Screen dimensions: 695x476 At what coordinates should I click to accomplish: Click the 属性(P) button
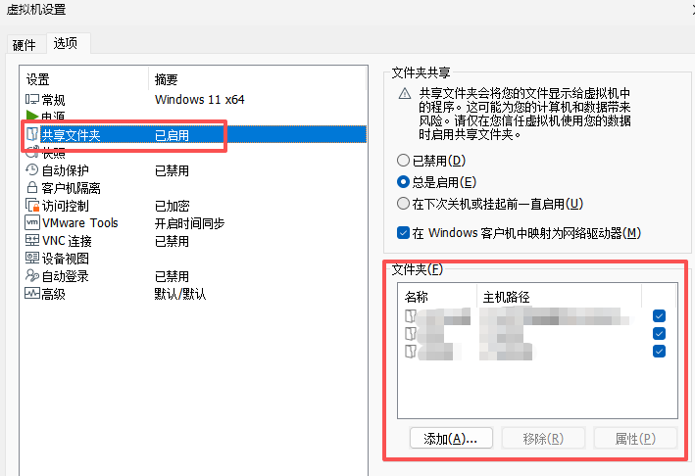click(635, 439)
